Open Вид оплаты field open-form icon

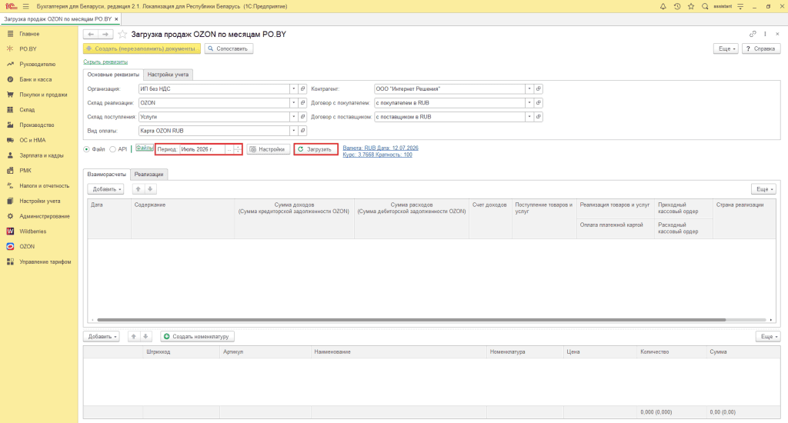coord(302,131)
